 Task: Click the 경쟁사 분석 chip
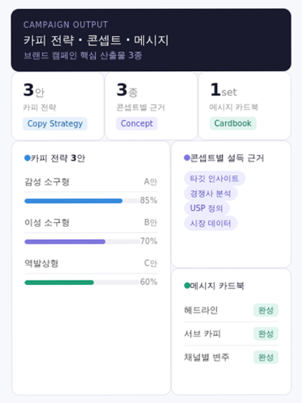211,194
